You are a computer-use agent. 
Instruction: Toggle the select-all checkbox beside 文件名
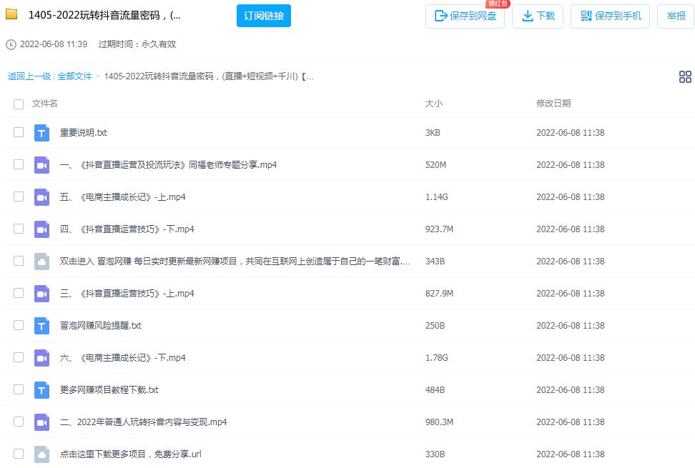point(19,104)
